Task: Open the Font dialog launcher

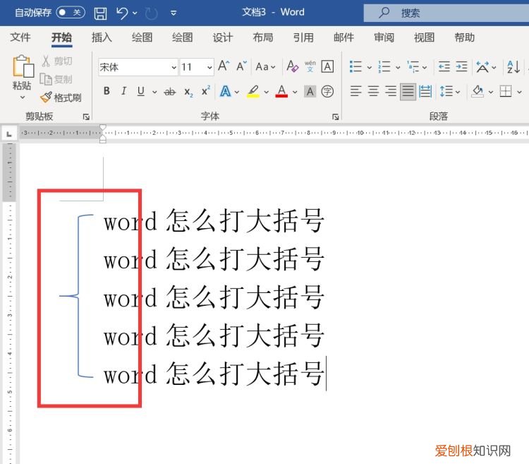Action: [x=335, y=117]
